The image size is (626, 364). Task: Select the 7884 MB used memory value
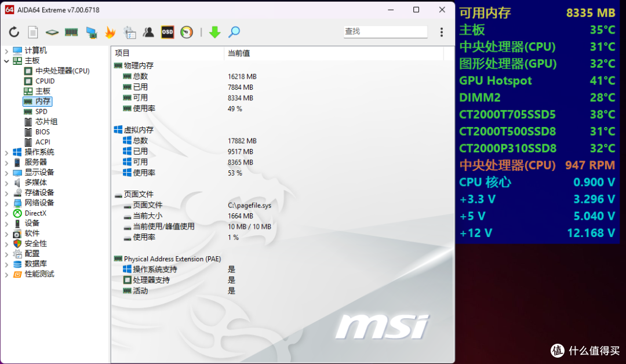pos(241,88)
